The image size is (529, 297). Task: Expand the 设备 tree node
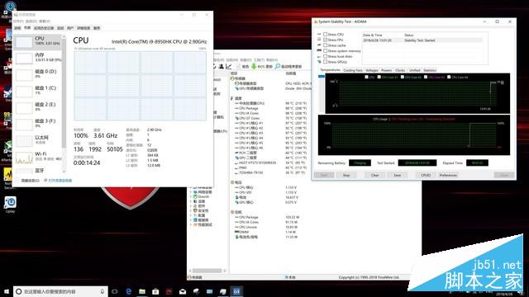(x=191, y=201)
